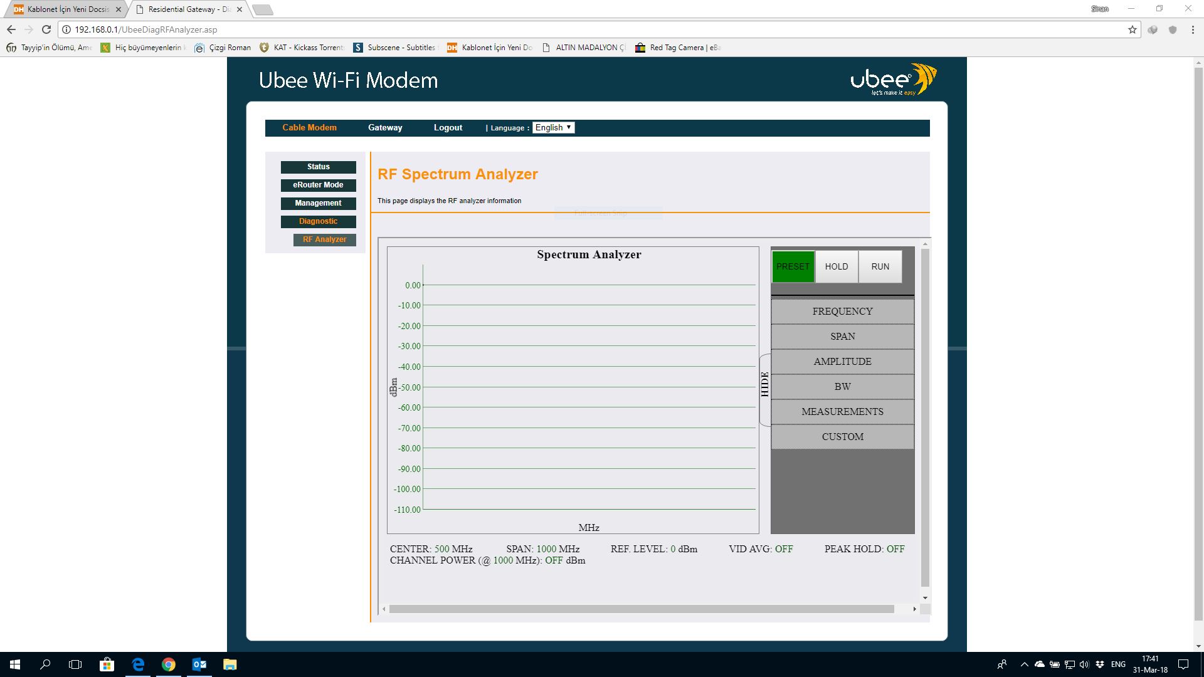Bookmark this page with the star icon
The width and height of the screenshot is (1204, 677).
(x=1133, y=29)
